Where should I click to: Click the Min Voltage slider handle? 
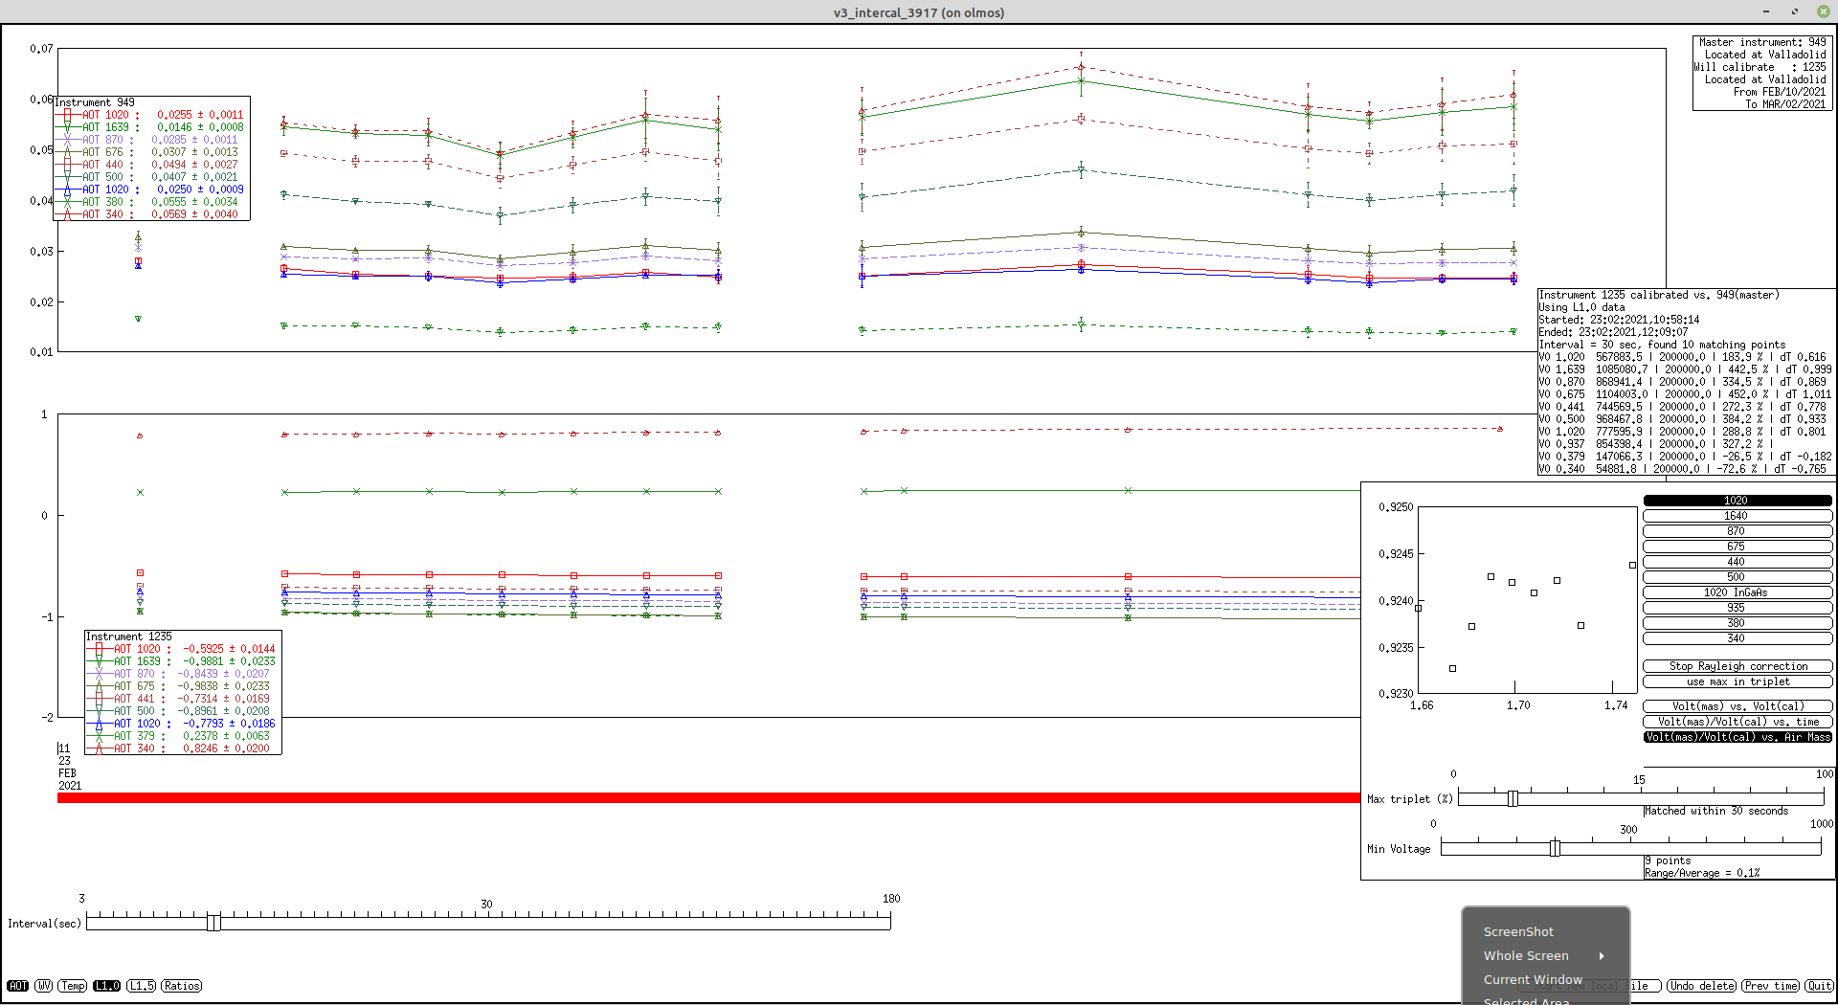(x=1555, y=848)
